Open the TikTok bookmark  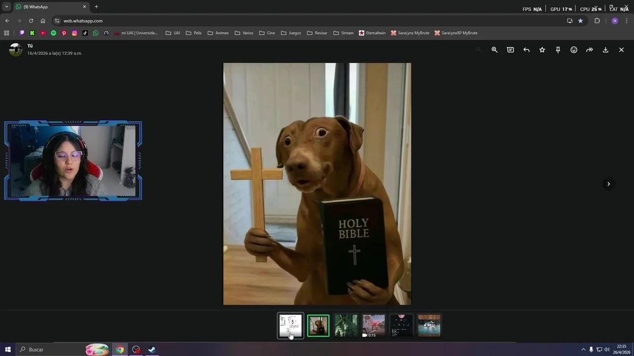coord(85,33)
